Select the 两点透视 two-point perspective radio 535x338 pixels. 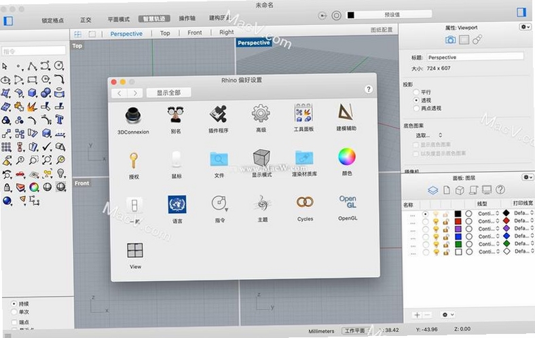pyautogui.click(x=416, y=108)
